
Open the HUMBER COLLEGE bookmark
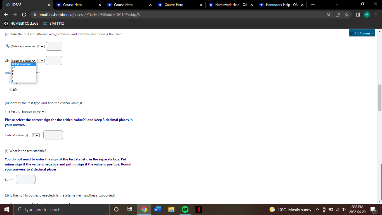(x=21, y=24)
